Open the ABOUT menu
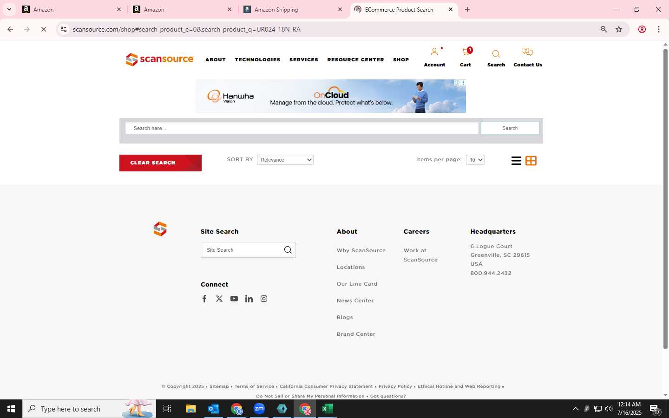Viewport: 669px width, 418px height. [x=216, y=59]
